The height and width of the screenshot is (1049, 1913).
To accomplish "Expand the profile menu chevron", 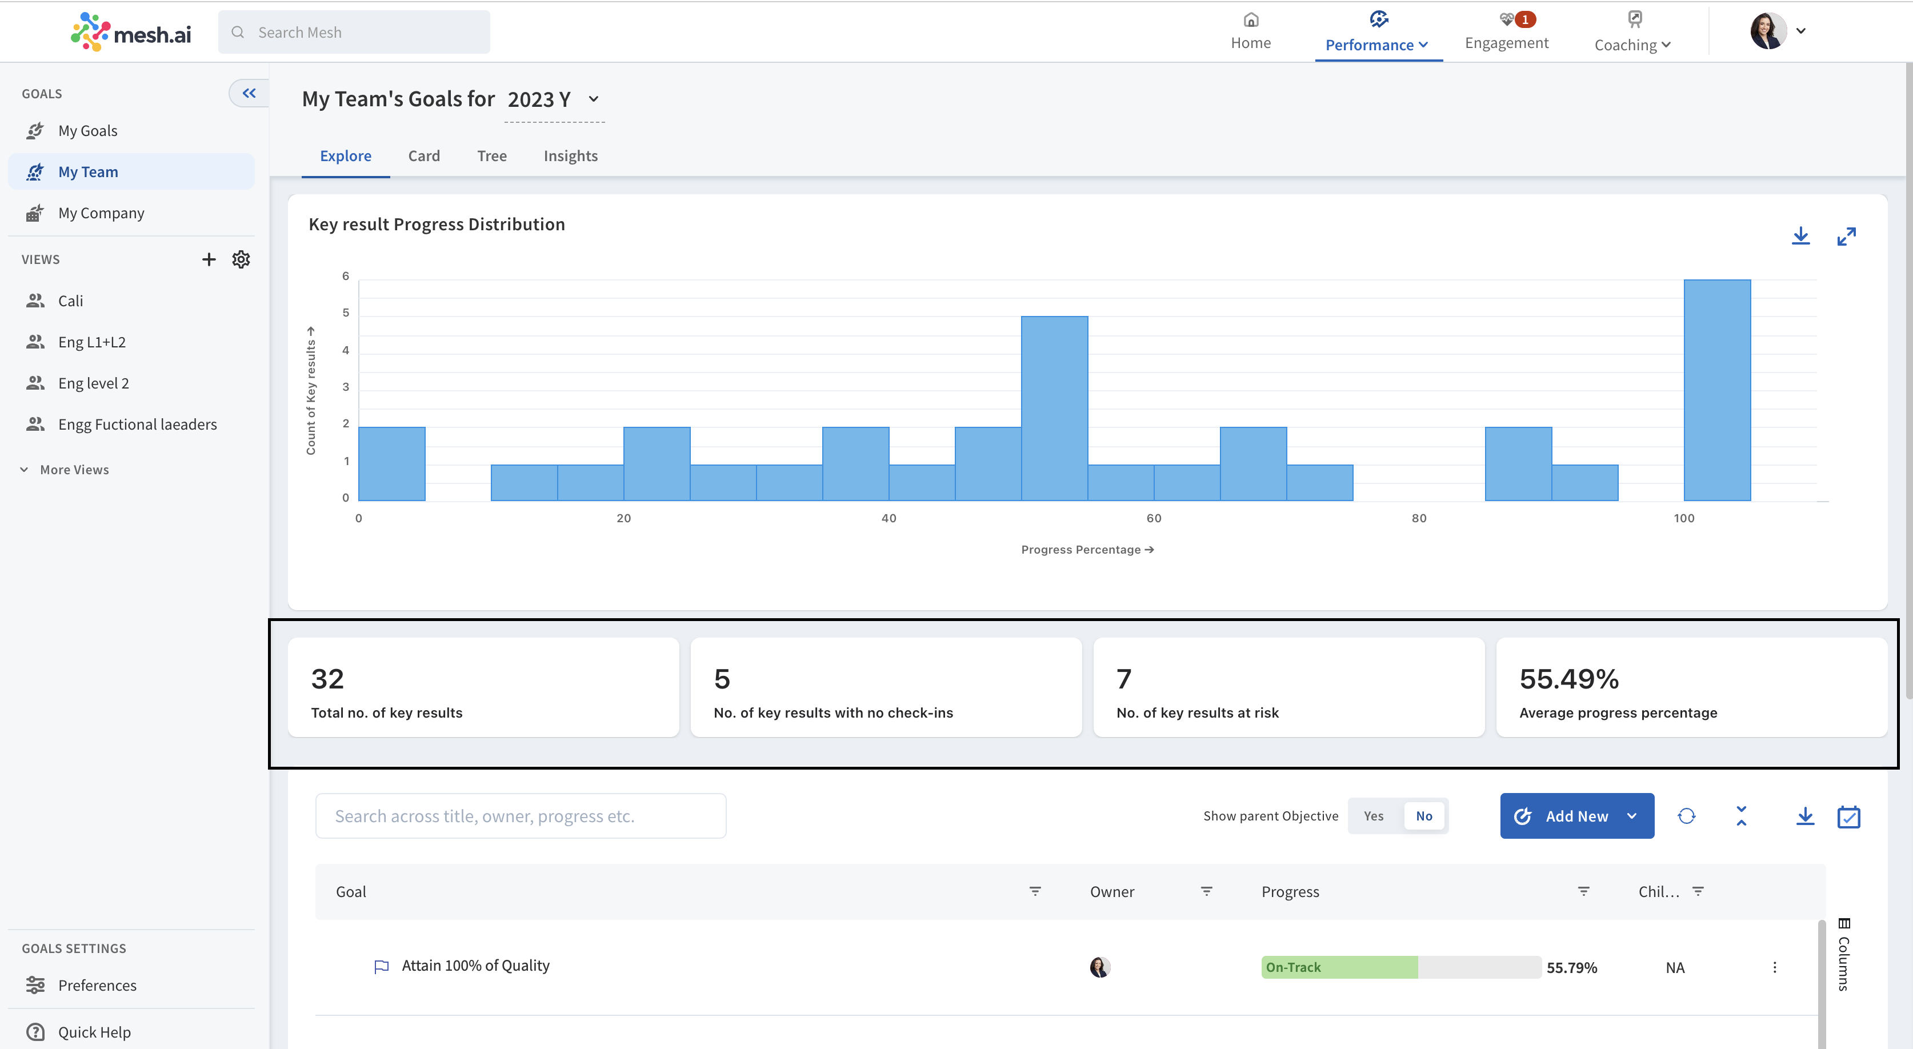I will 1801,31.
